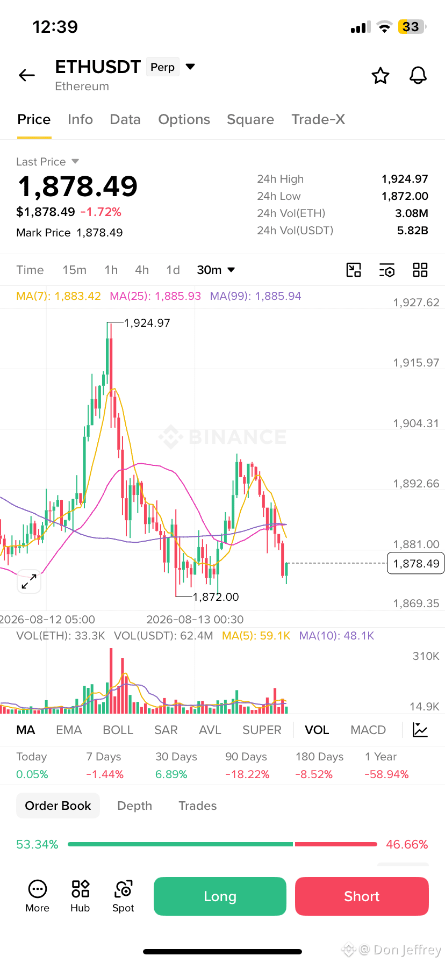The height and width of the screenshot is (963, 445).
Task: Open the indicator chart settings icon
Action: coord(420,730)
